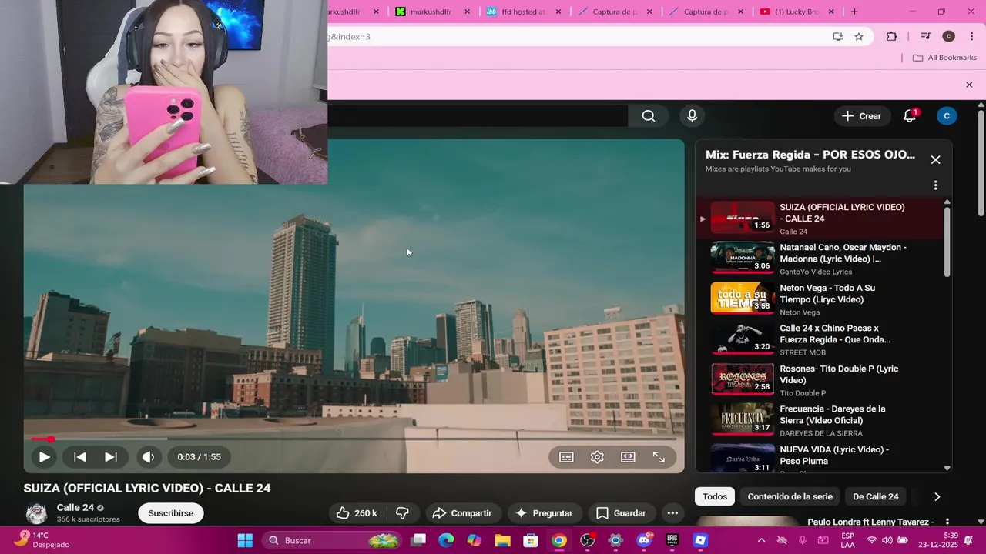Click the Compartir share button

click(462, 513)
